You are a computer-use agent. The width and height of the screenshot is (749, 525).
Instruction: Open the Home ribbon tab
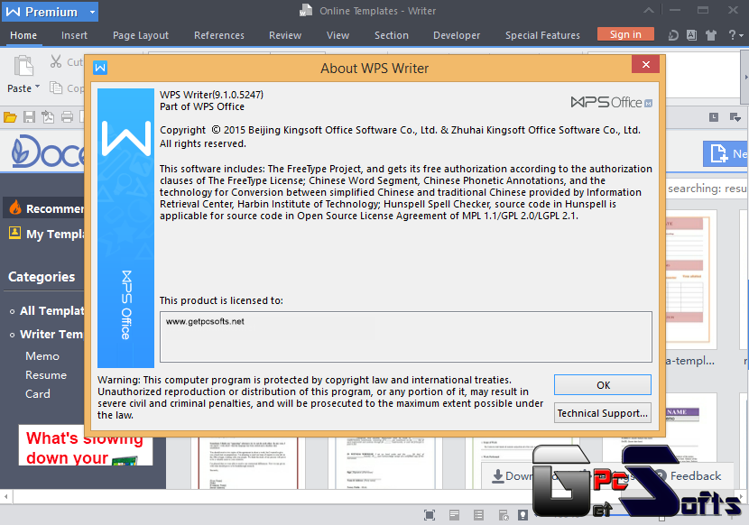[23, 35]
